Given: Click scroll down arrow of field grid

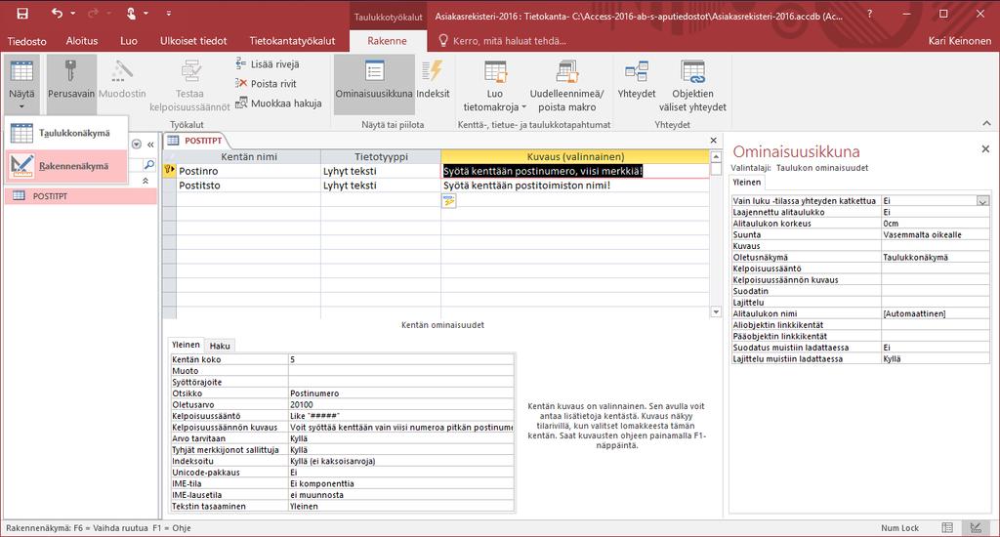Looking at the screenshot, I should point(716,311).
